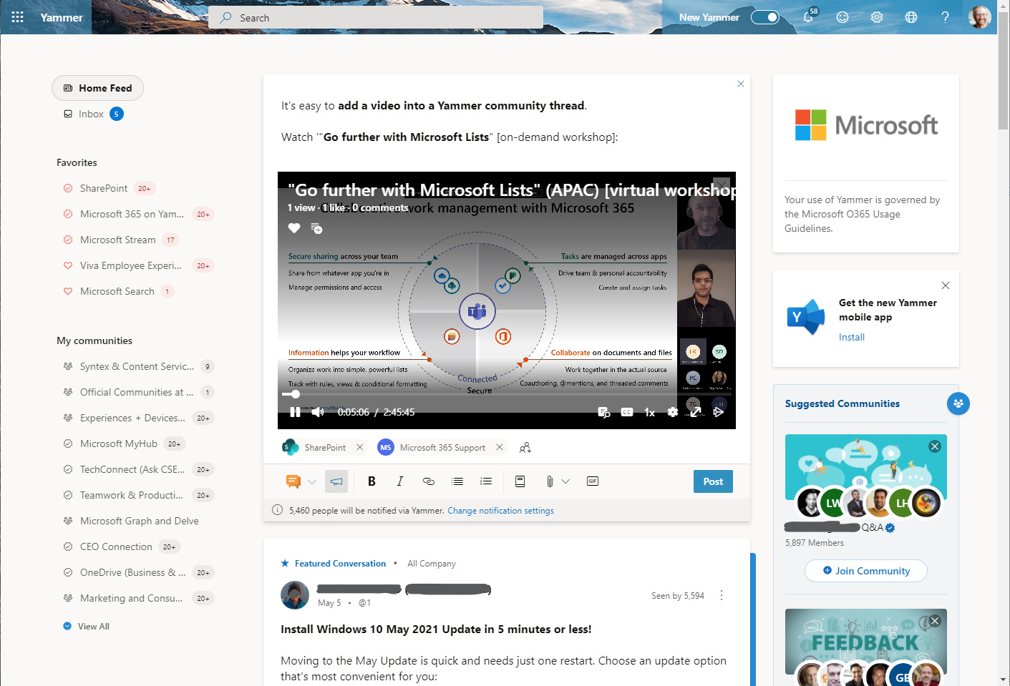This screenshot has height=686, width=1010.
Task: Open video transcript search icon
Action: pos(604,412)
